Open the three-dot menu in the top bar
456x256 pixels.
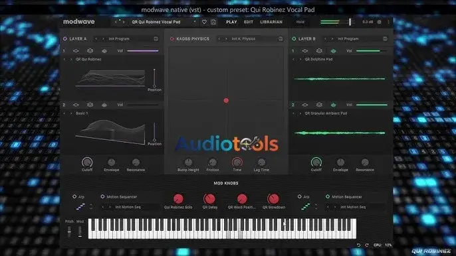coord(388,22)
